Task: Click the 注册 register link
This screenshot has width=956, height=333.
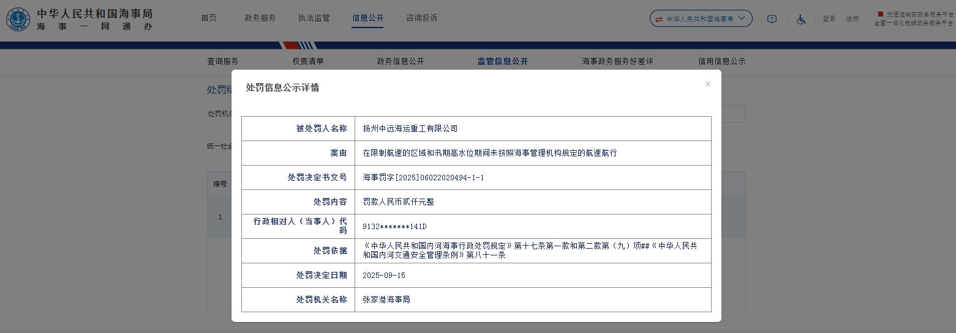Action: tap(852, 19)
